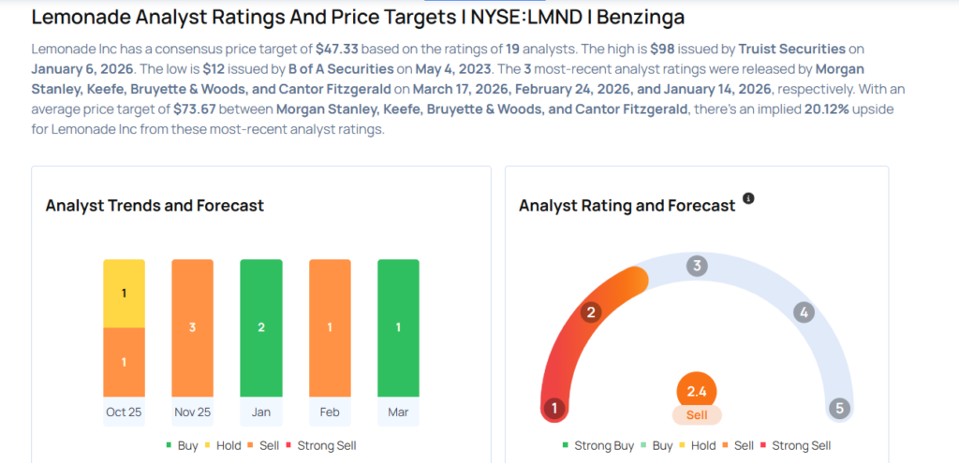Select the Mar label on chart axis
This screenshot has width=959, height=463.
pyautogui.click(x=398, y=412)
